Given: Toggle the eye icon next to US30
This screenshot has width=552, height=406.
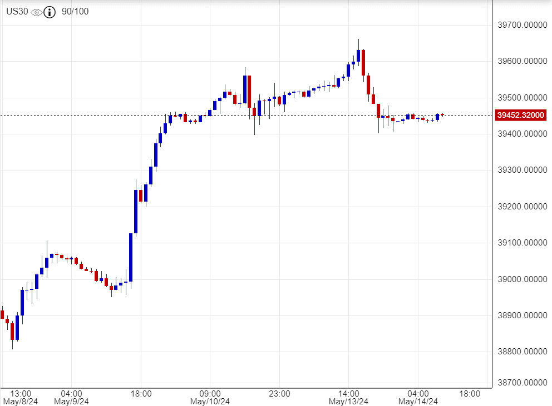Looking at the screenshot, I should click(x=37, y=12).
